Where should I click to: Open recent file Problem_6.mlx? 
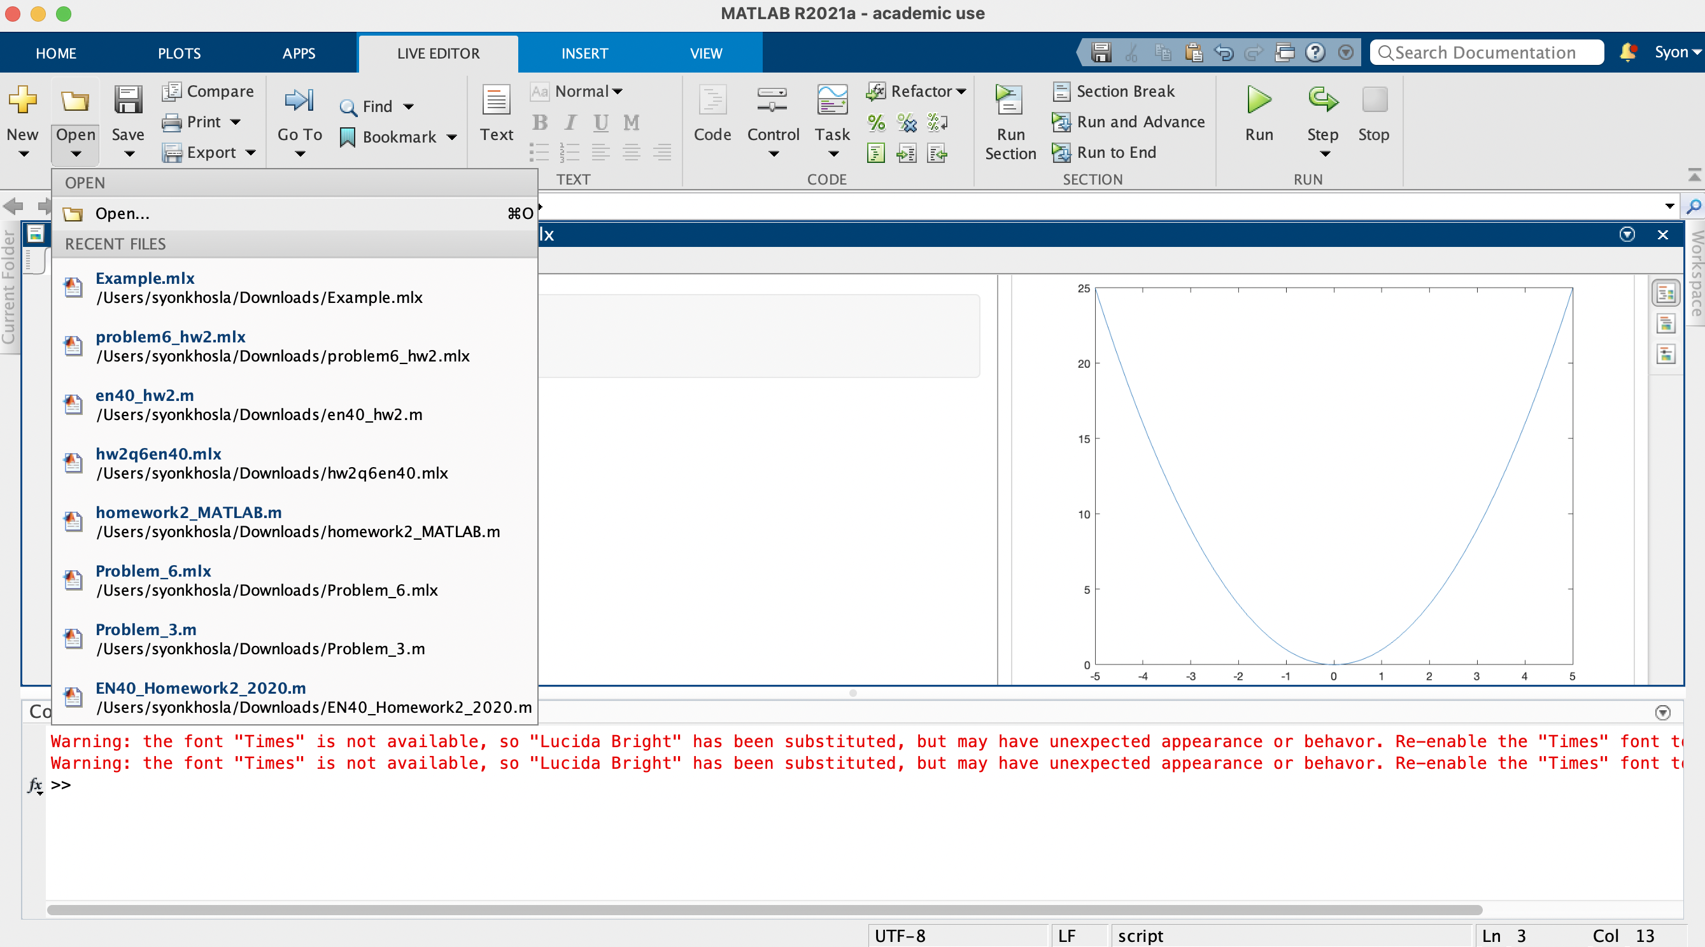coord(295,580)
